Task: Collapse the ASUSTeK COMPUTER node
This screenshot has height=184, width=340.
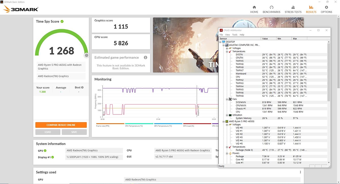Action: coord(224,45)
